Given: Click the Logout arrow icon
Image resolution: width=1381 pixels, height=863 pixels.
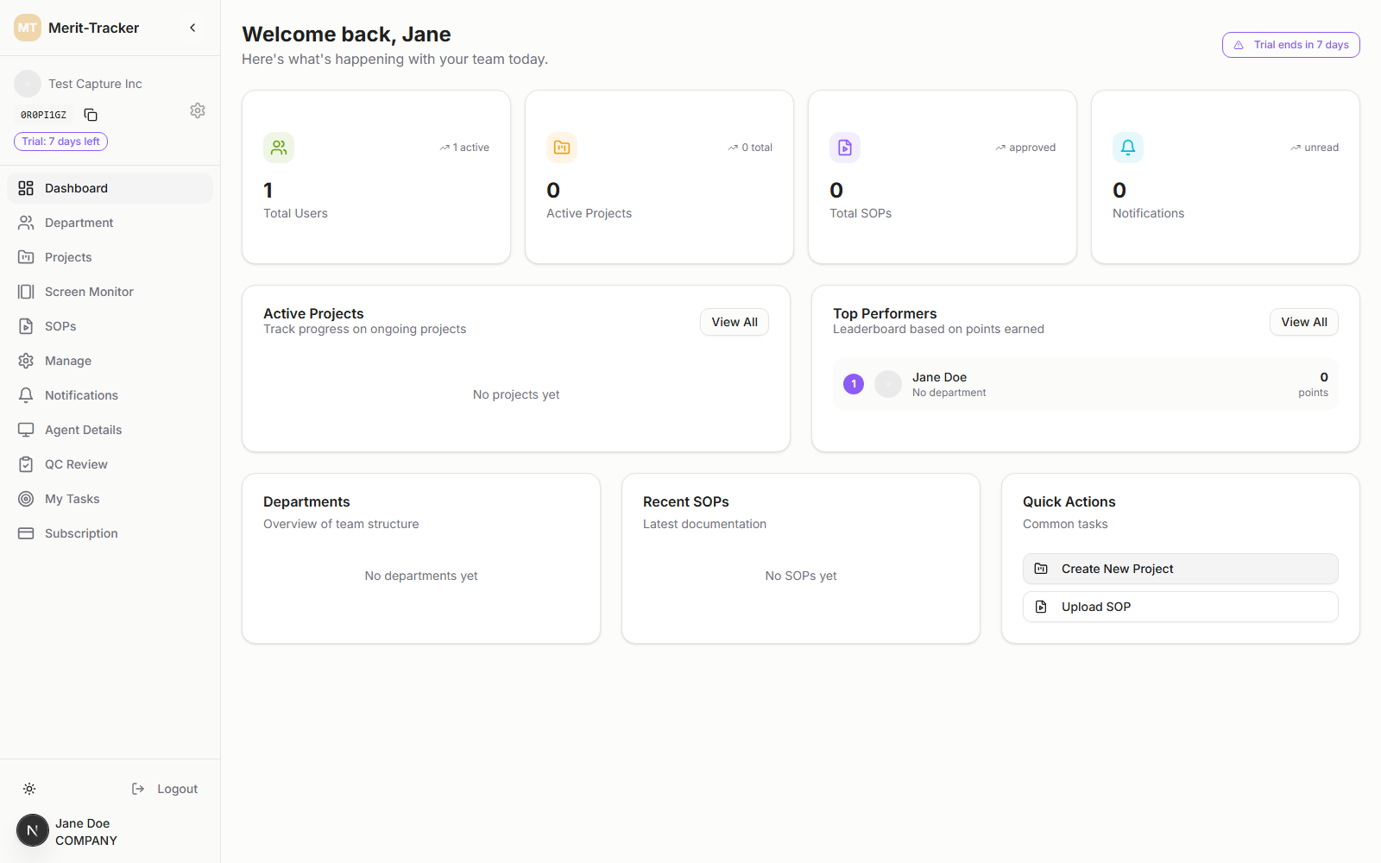Looking at the screenshot, I should click(x=138, y=789).
